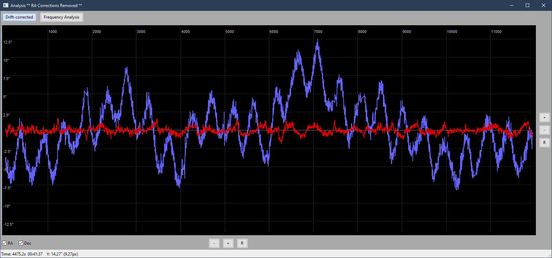Switch to the Drift-corrected view

coord(19,17)
